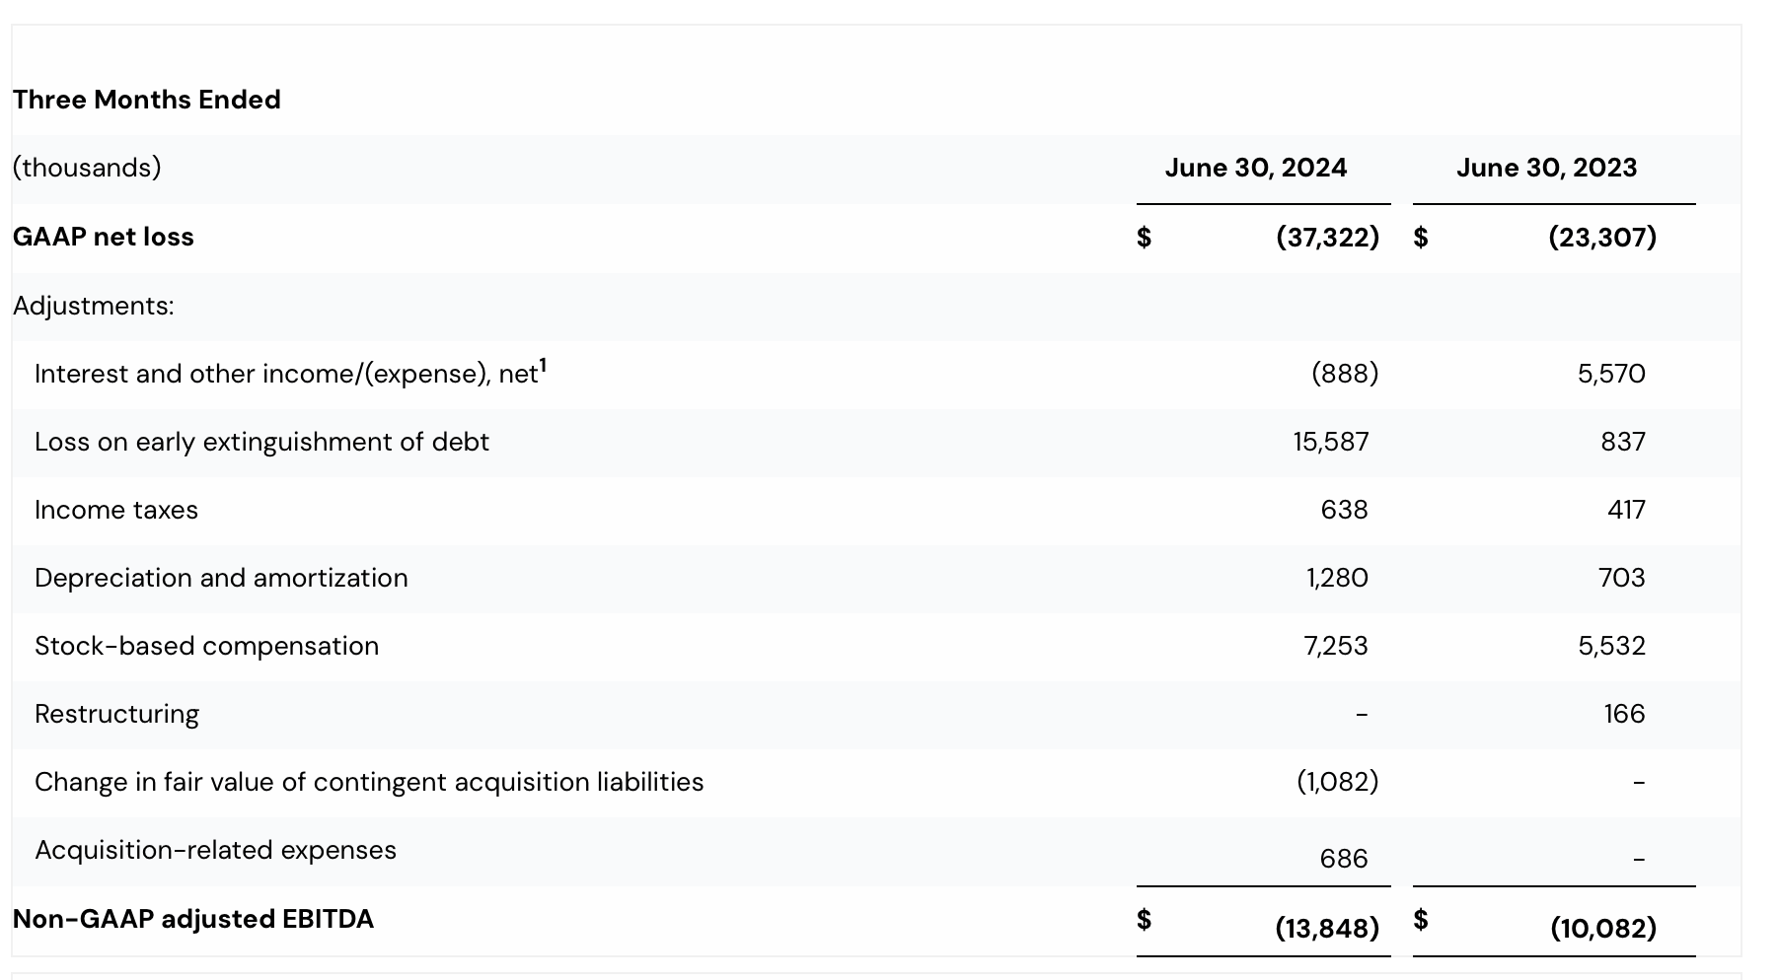
Task: Click 'Acquisition-related expenses' row label
Action: point(215,850)
